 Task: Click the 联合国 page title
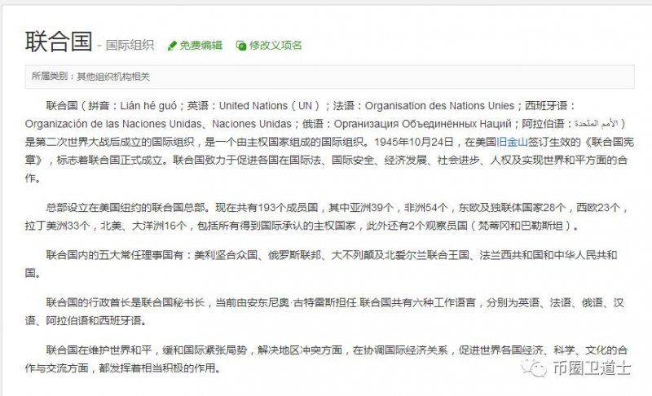pyautogui.click(x=59, y=42)
